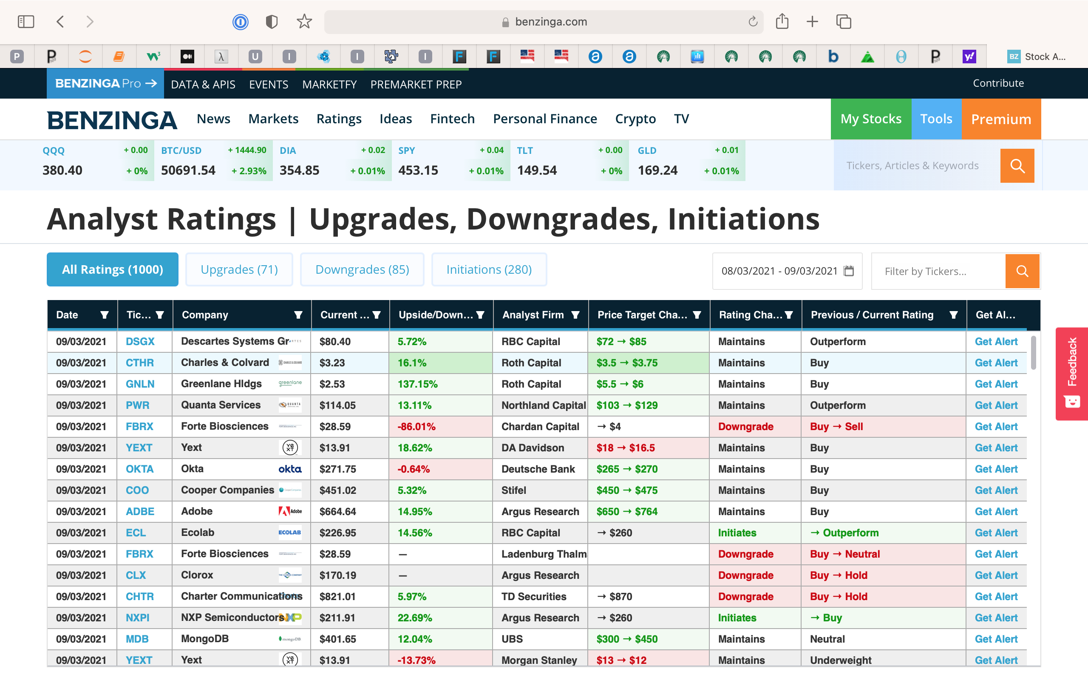The height and width of the screenshot is (680, 1088).
Task: Open the Ratings menu in navigation
Action: point(339,119)
